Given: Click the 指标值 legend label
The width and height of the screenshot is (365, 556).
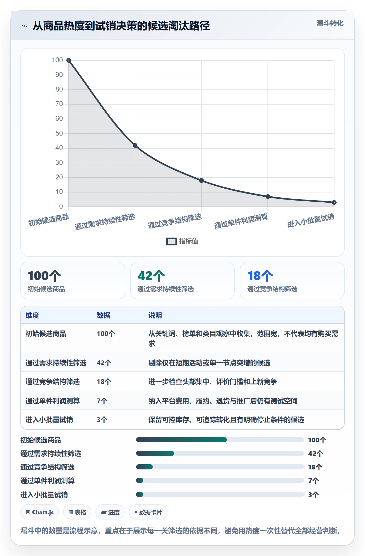Looking at the screenshot, I should [189, 241].
